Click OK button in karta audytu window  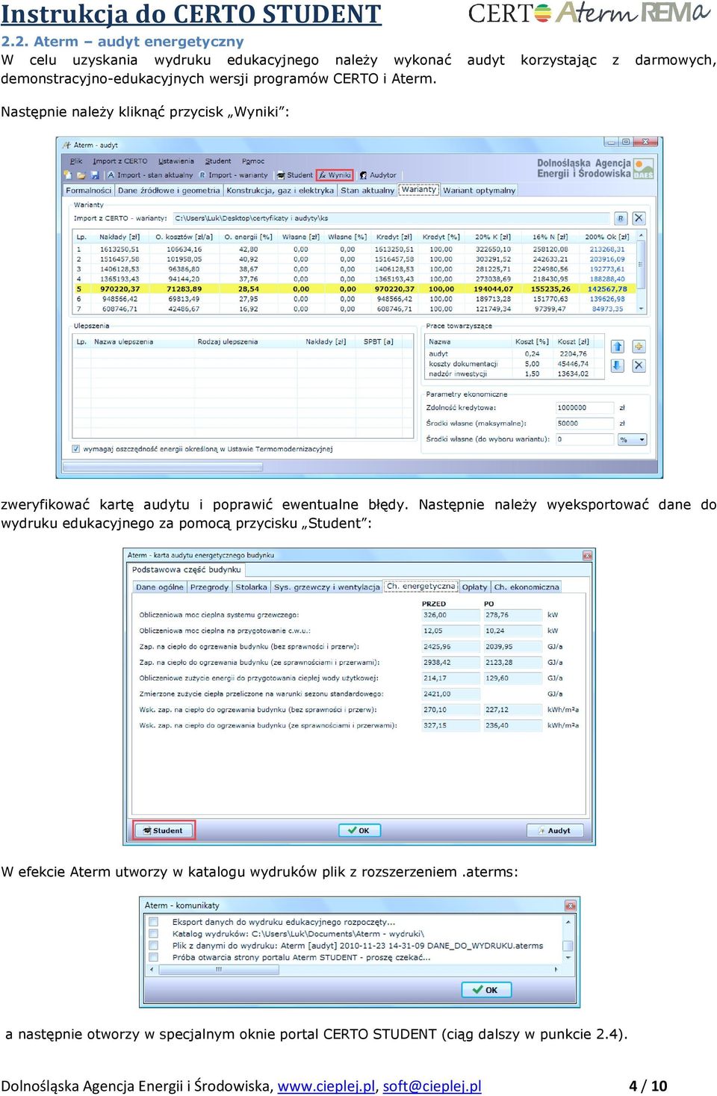[359, 830]
